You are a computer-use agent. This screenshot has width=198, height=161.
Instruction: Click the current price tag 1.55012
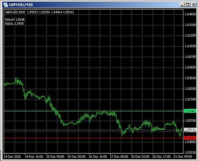click(x=190, y=130)
